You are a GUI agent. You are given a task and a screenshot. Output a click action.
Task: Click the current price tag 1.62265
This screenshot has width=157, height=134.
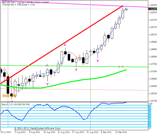click(x=153, y=9)
